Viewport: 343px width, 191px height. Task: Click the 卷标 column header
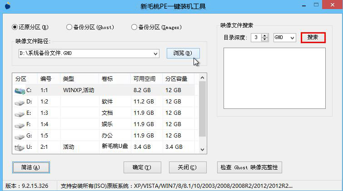click(x=107, y=78)
